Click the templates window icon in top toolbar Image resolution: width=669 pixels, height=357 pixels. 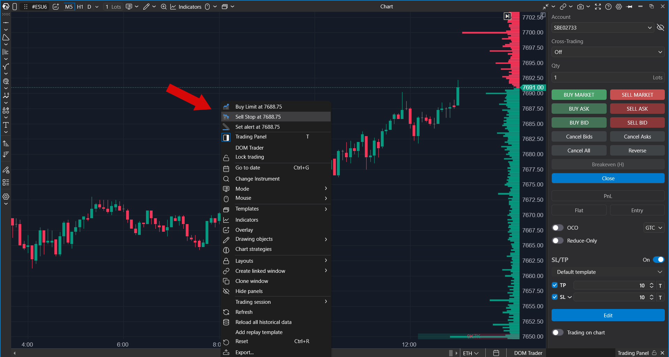(x=225, y=7)
